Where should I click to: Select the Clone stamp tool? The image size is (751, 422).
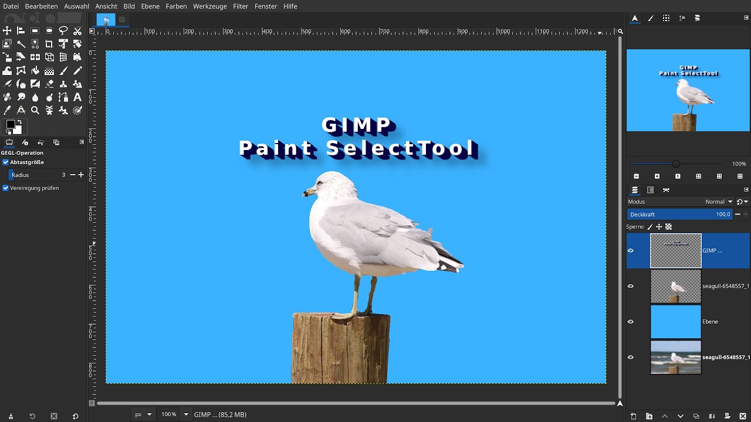point(63,84)
